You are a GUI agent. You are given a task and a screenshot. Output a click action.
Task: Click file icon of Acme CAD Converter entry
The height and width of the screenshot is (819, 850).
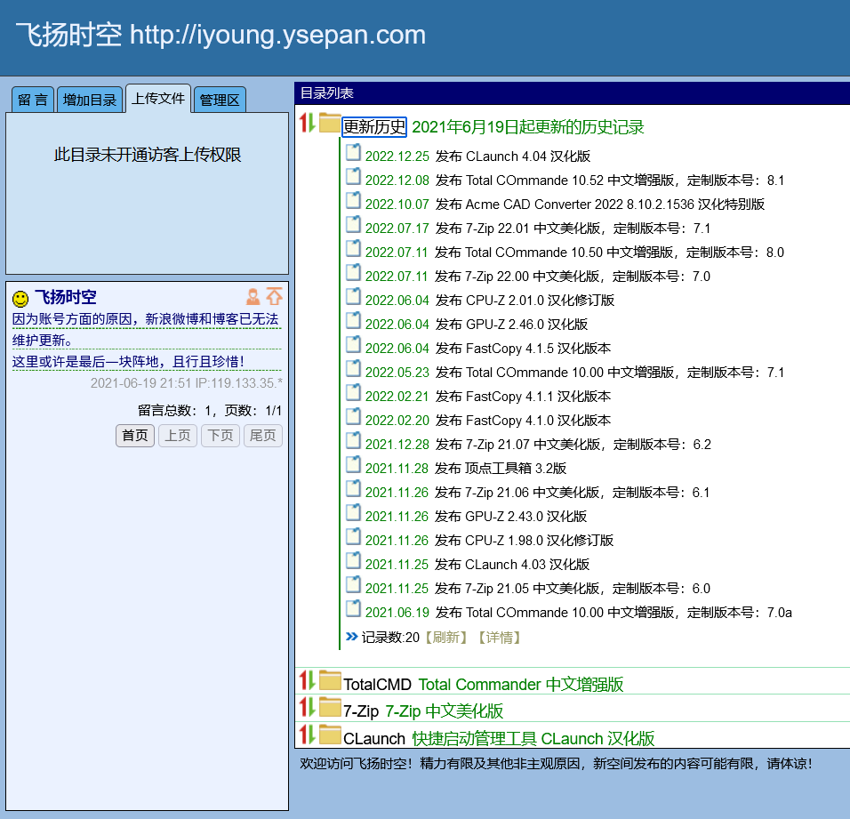click(354, 203)
